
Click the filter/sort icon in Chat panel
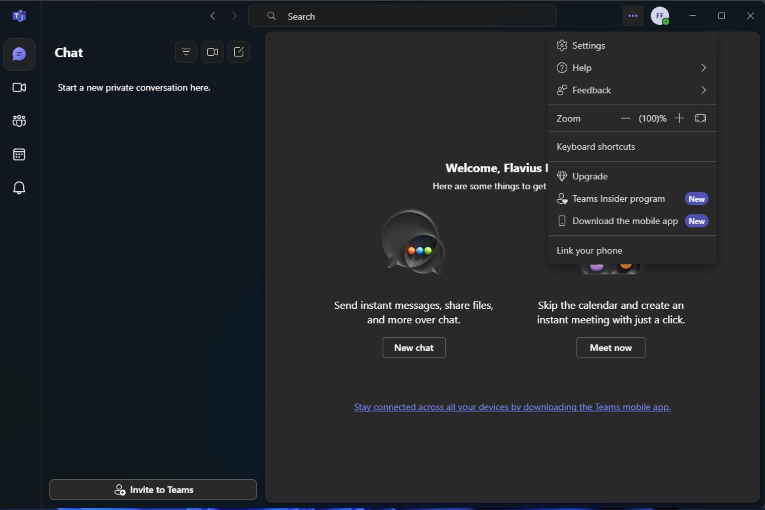tap(186, 52)
